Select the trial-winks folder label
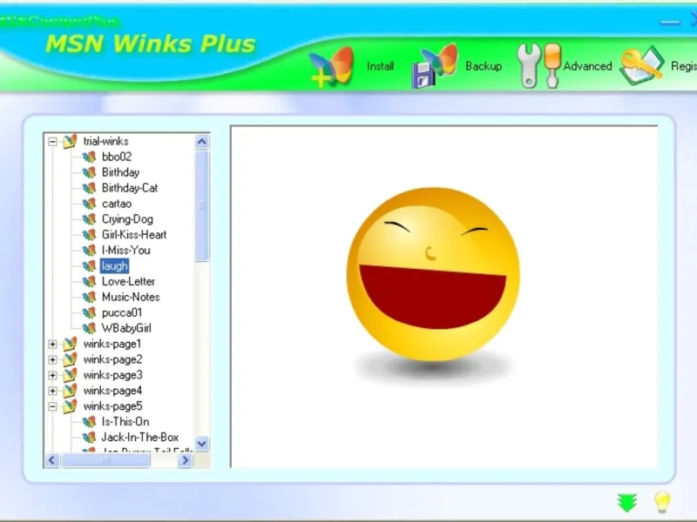Viewport: 697px width, 522px height. click(x=105, y=141)
